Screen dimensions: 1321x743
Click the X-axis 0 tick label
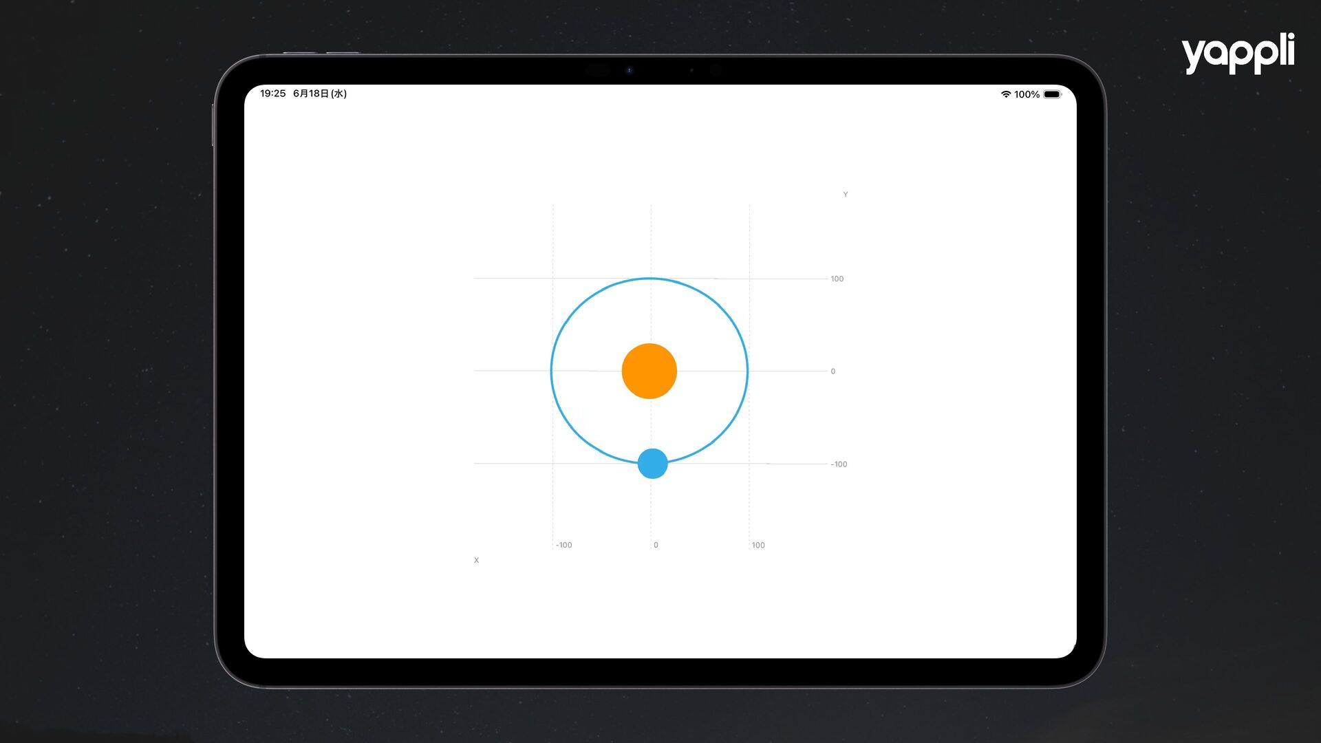656,545
